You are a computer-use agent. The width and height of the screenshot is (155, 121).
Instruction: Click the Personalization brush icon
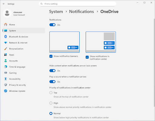[6, 49]
